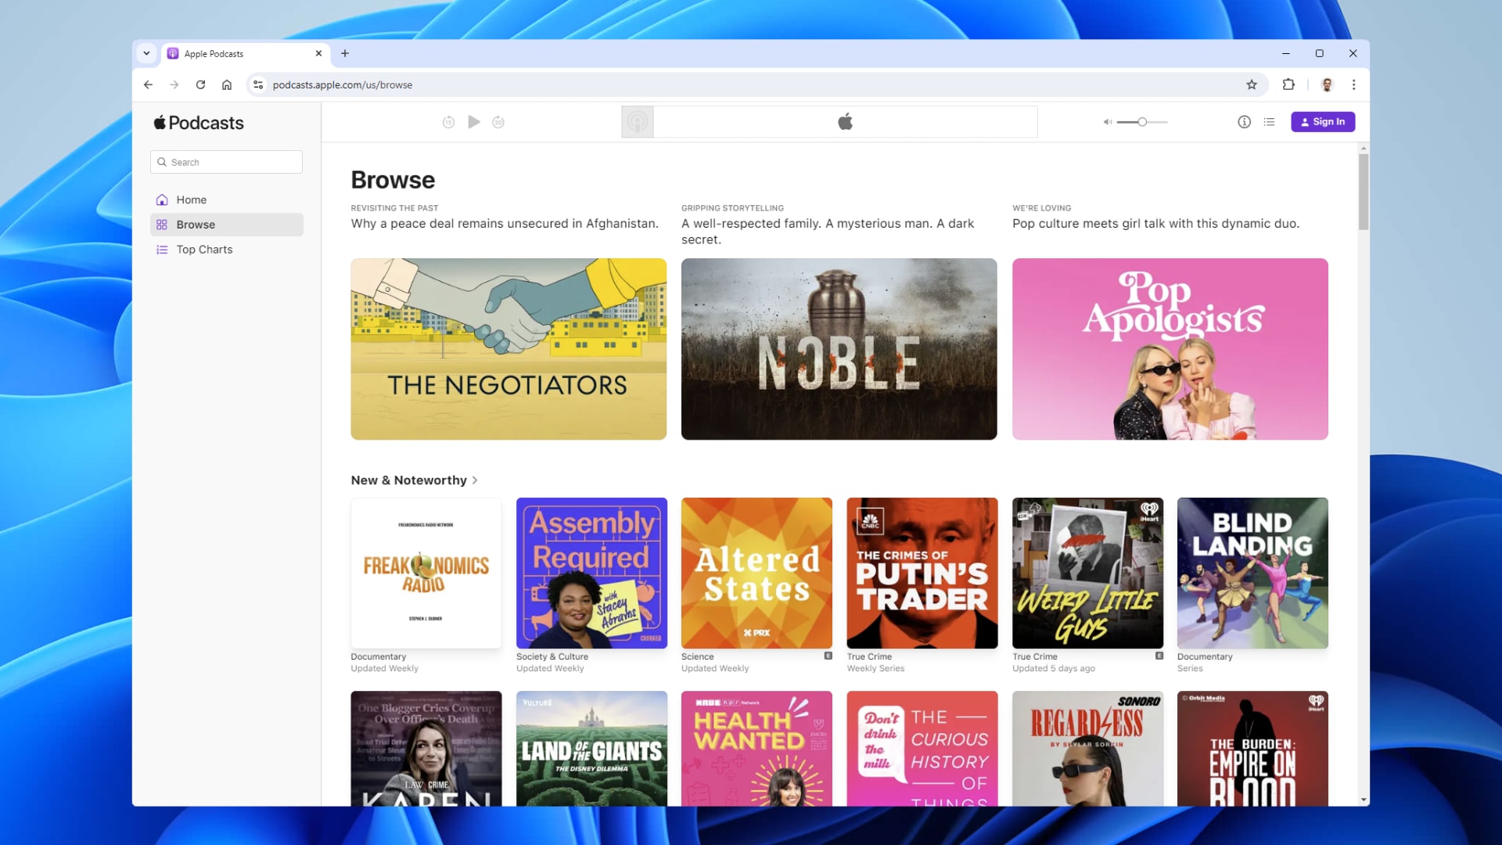Click the Sign In button
The image size is (1502, 845).
point(1323,122)
